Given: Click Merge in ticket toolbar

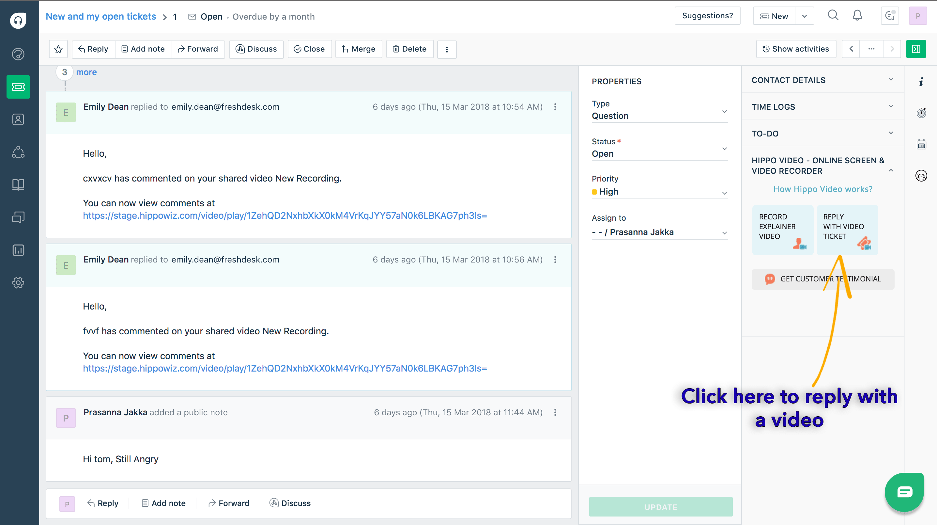Looking at the screenshot, I should (x=359, y=49).
